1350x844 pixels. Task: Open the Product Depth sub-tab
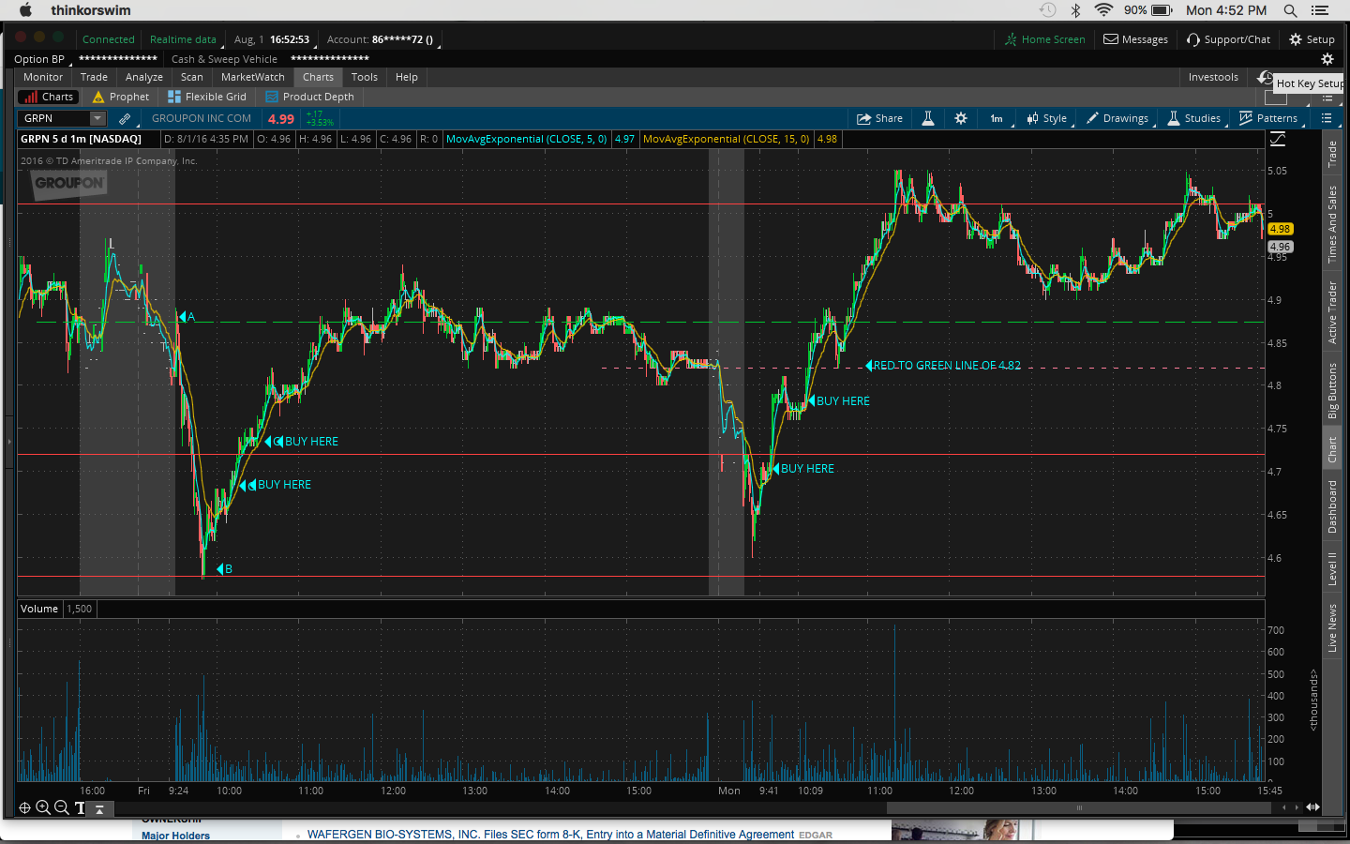309,97
